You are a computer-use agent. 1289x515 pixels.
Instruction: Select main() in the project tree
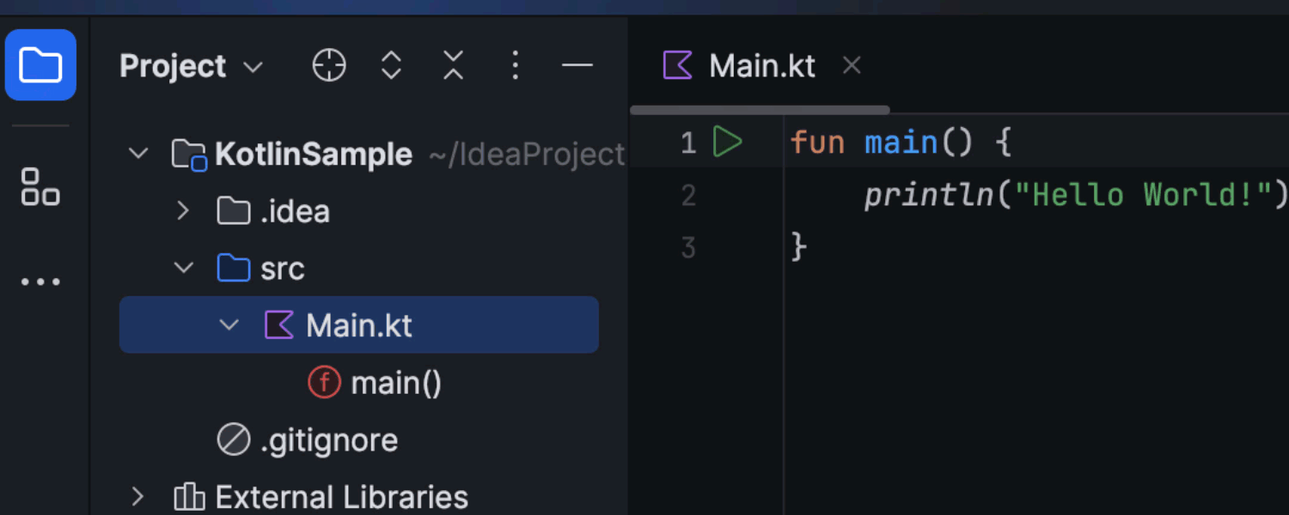pos(396,383)
